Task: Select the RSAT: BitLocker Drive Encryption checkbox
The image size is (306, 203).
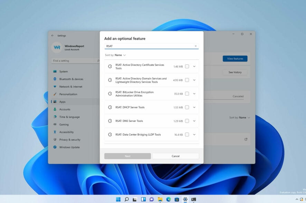Action: [187, 94]
